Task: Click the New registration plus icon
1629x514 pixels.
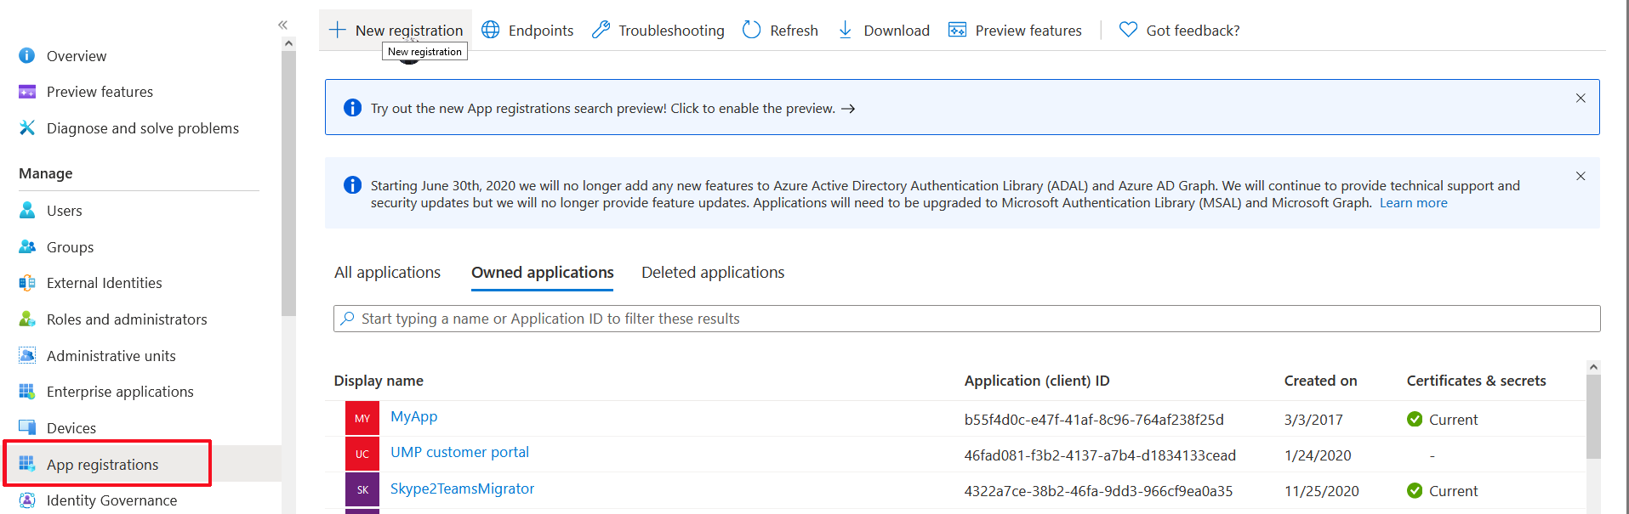Action: point(338,30)
